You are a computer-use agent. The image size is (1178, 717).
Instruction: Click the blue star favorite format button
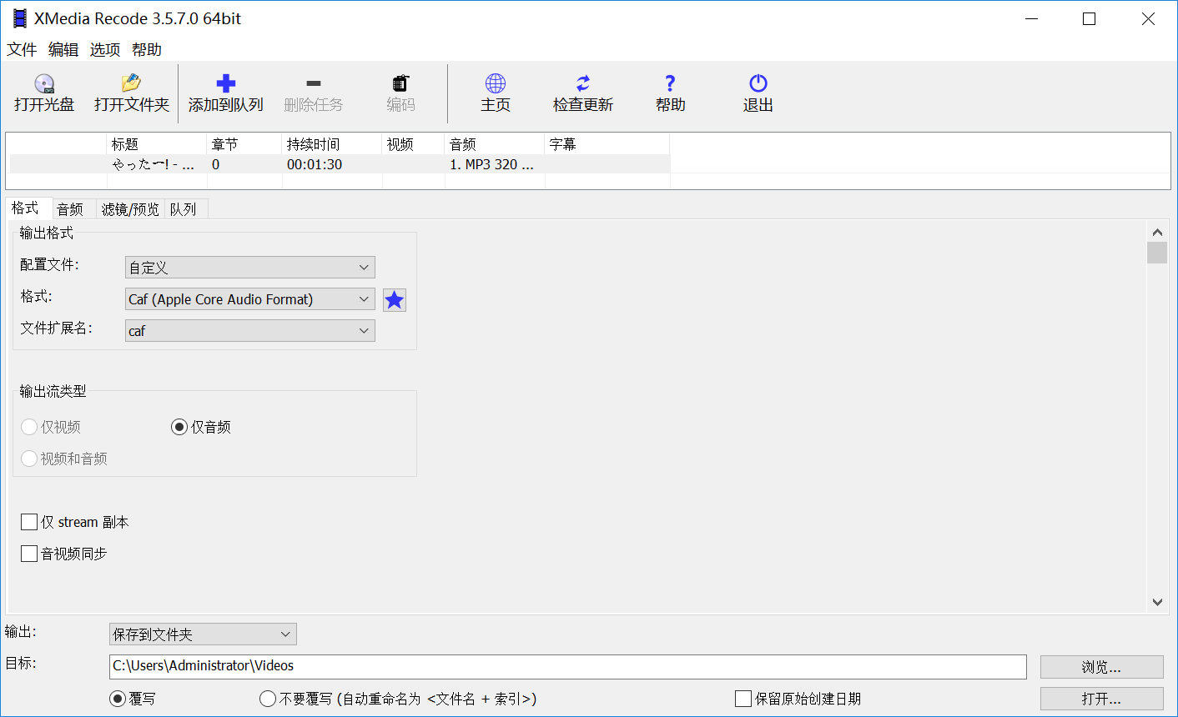(394, 299)
